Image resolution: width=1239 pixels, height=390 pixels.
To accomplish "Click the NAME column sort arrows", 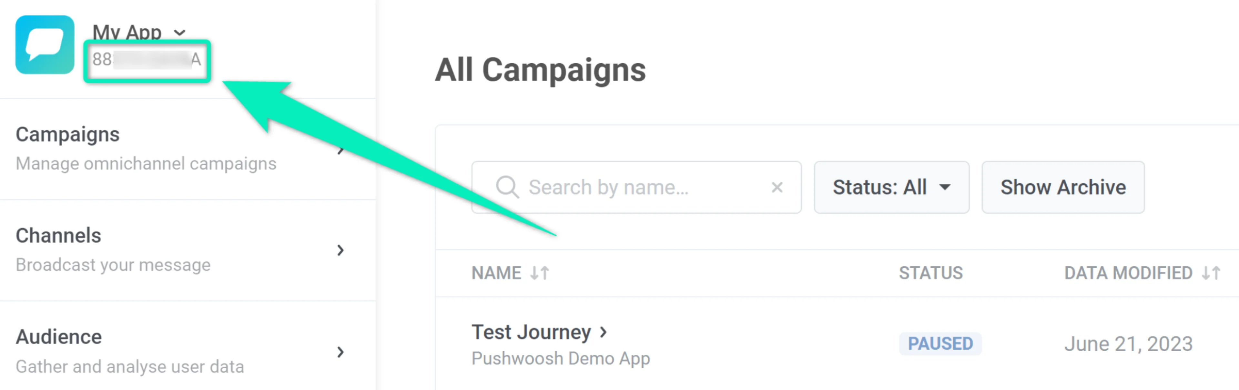I will click(x=539, y=272).
